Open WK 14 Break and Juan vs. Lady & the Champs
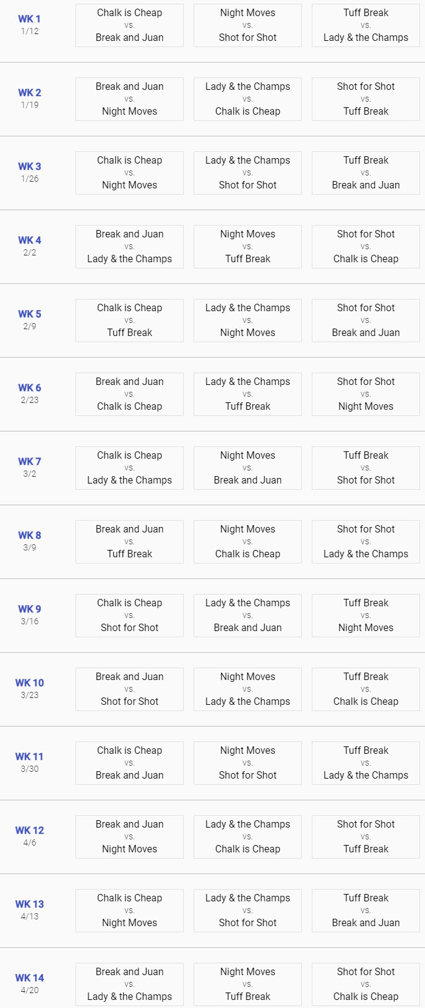Screen dimensions: 425x1008 click(129, 984)
